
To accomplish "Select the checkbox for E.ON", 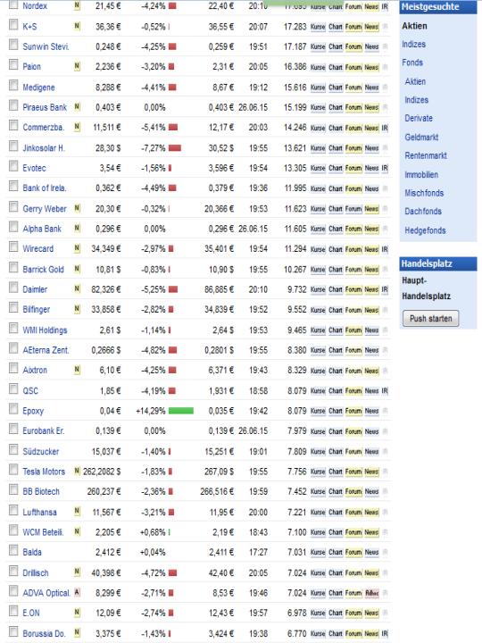I will pyautogui.click(x=13, y=611).
